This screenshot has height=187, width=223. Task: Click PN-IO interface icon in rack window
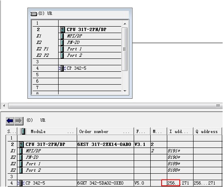(62, 42)
